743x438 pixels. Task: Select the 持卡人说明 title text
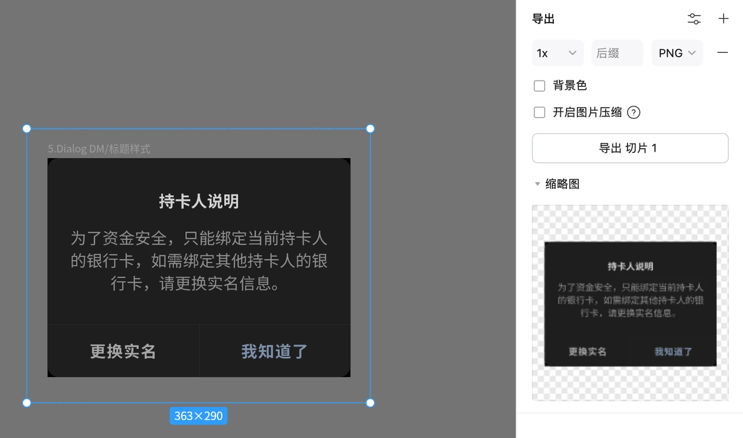(199, 201)
